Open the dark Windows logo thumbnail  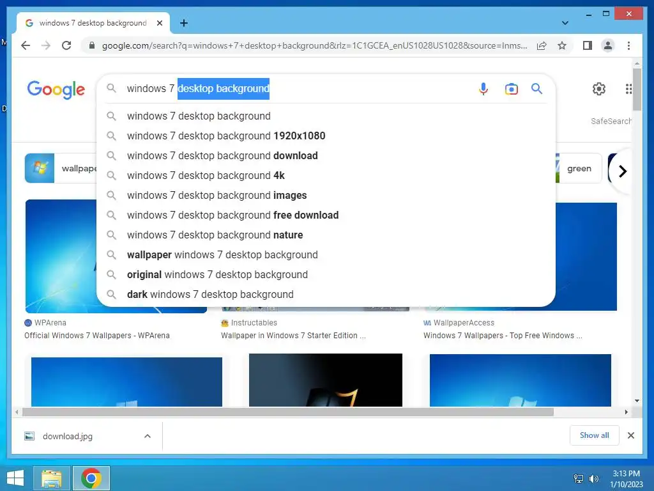point(325,380)
